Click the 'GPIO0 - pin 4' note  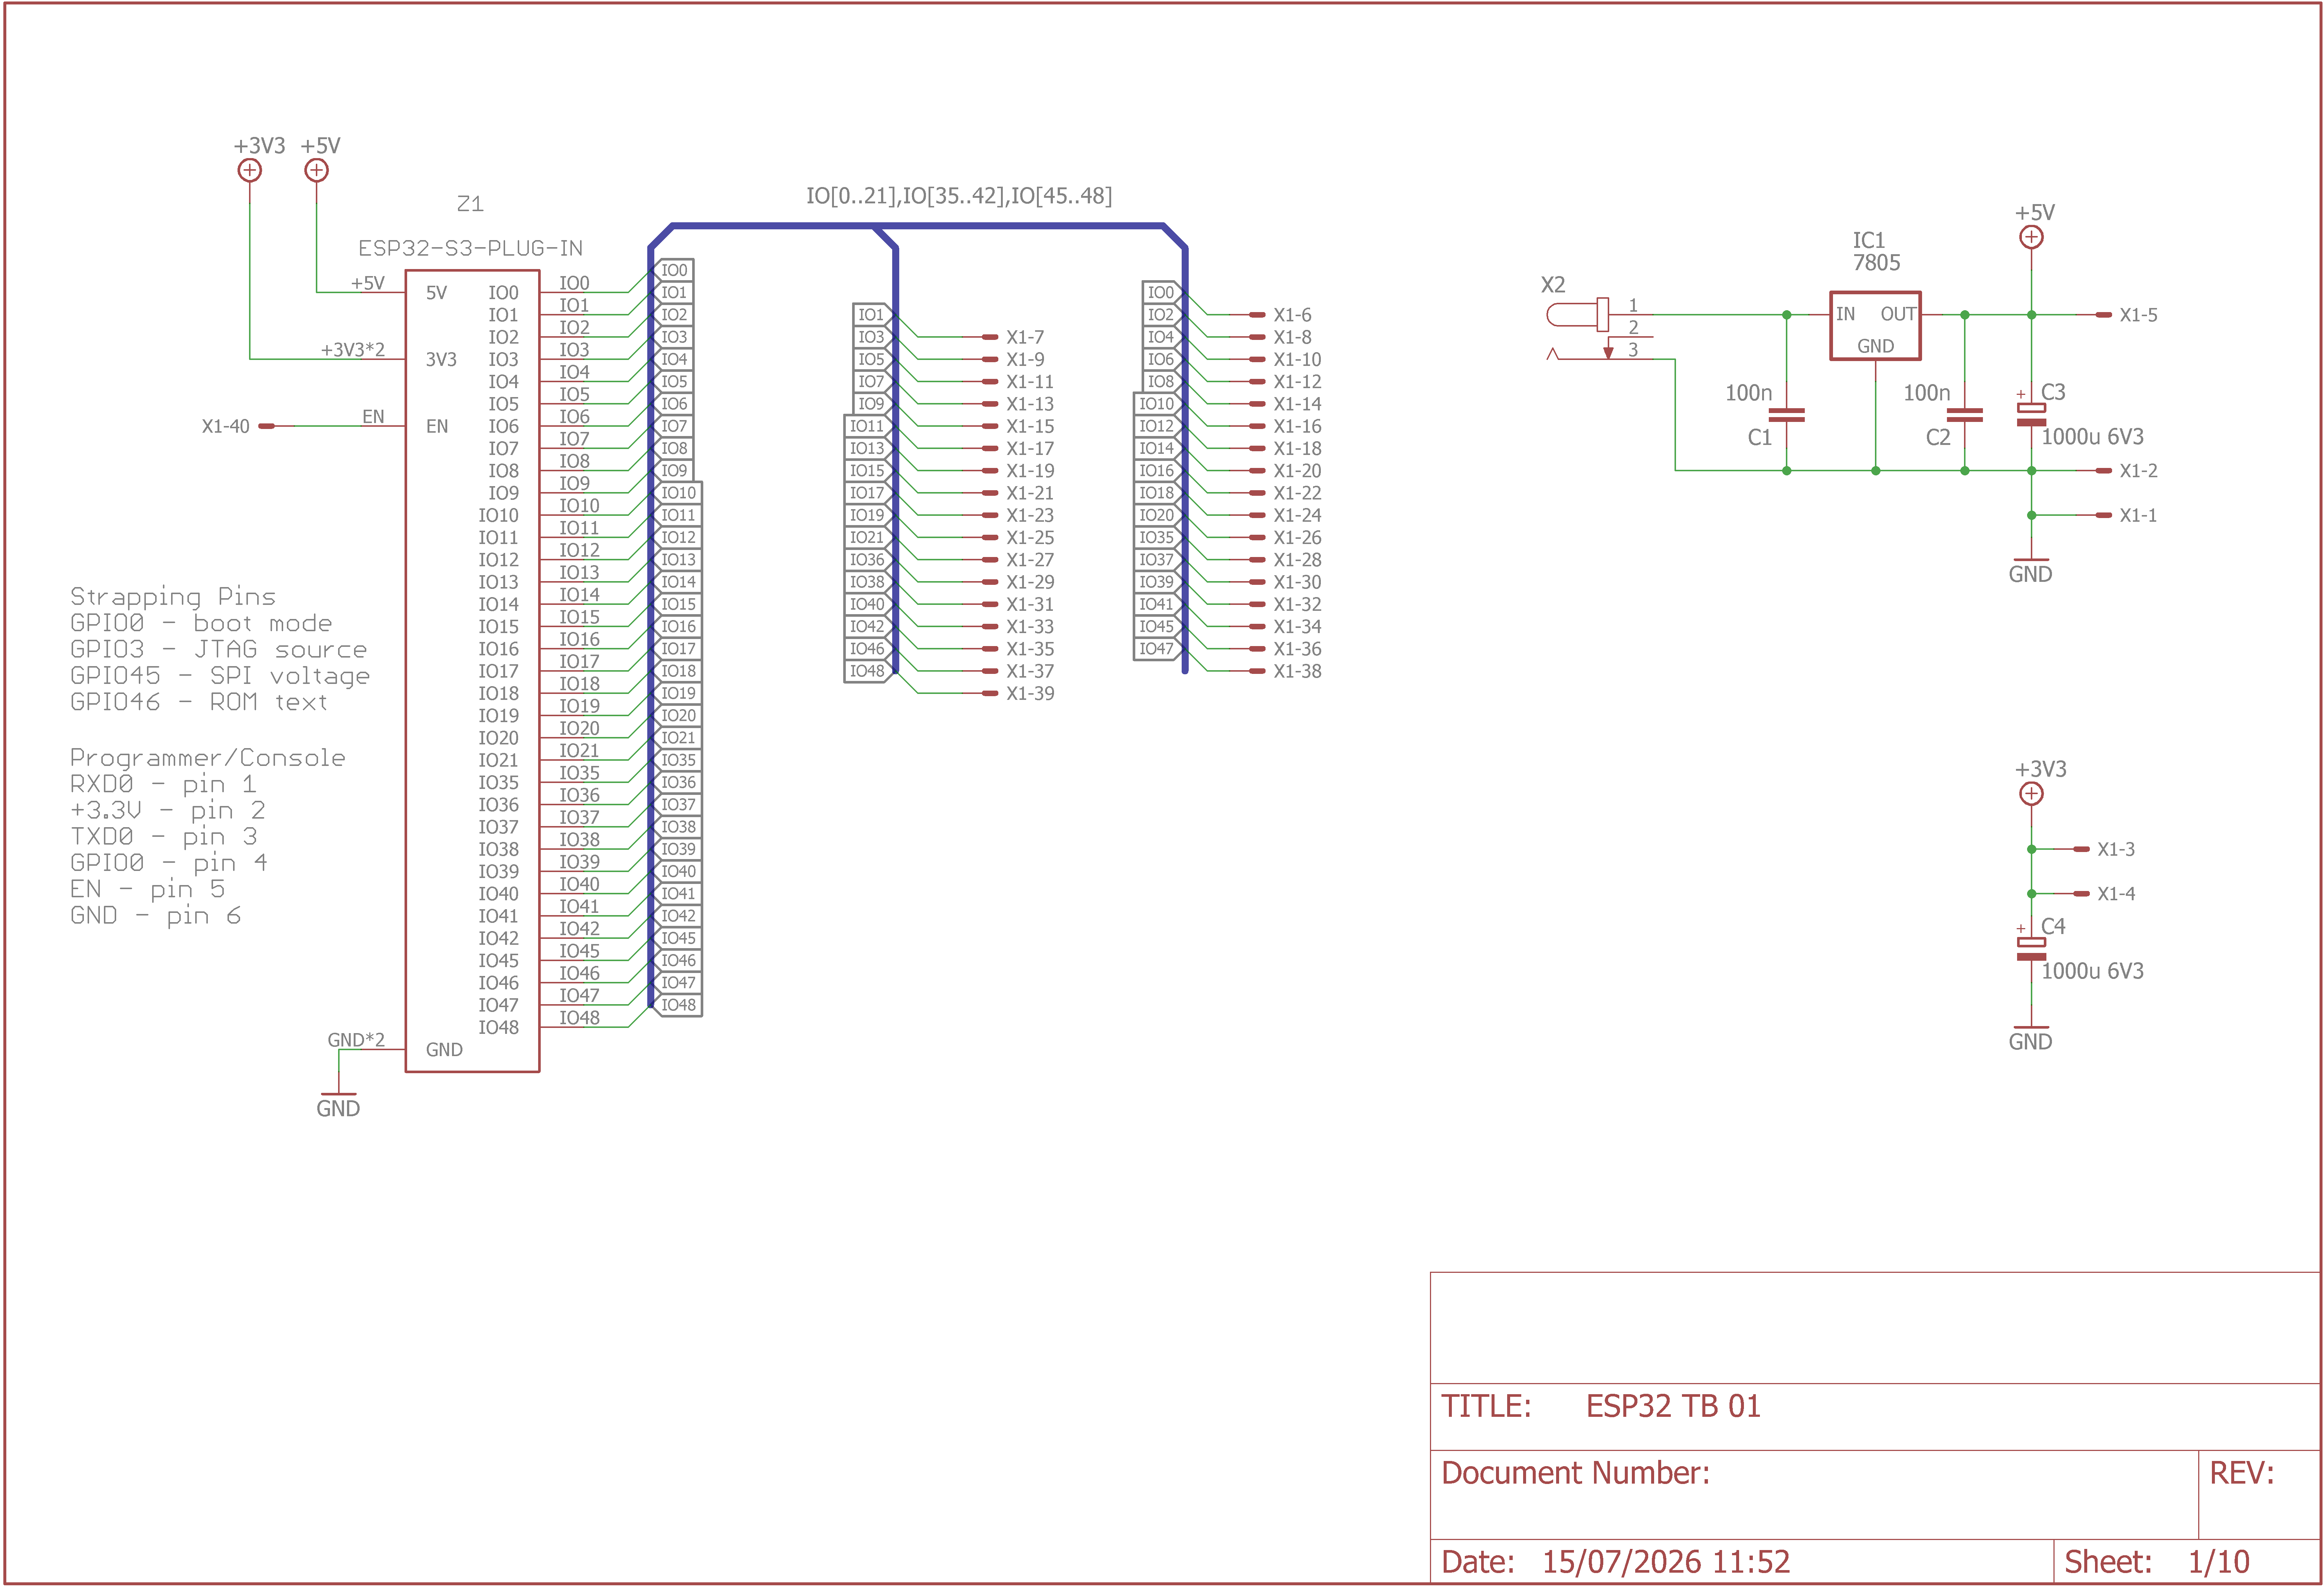[168, 863]
